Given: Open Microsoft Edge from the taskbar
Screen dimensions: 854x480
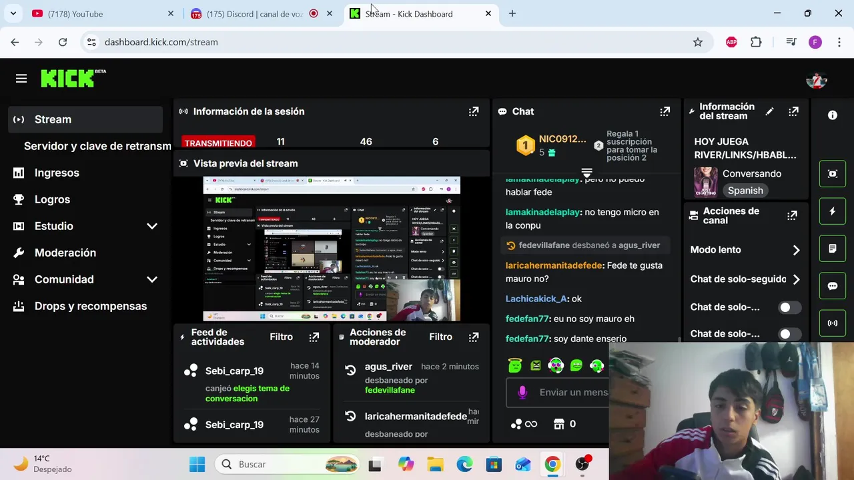Looking at the screenshot, I should pyautogui.click(x=464, y=464).
